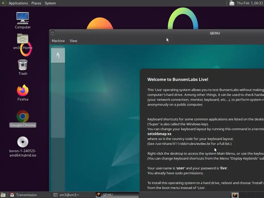Viewport: 264px width, 198px height.
Task: Click the QEMU taskbar button
Action: click(x=117, y=195)
